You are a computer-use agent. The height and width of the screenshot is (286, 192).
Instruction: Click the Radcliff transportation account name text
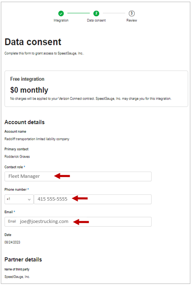37,139
